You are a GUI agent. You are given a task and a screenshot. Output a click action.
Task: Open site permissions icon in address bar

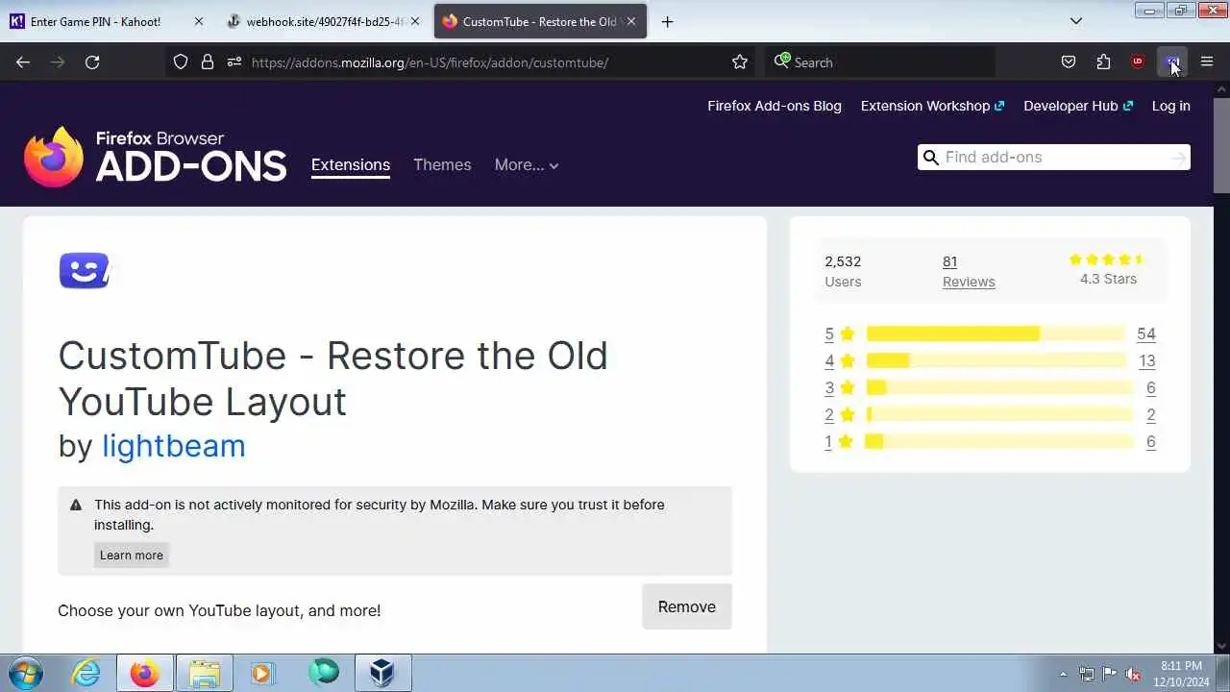coord(234,62)
